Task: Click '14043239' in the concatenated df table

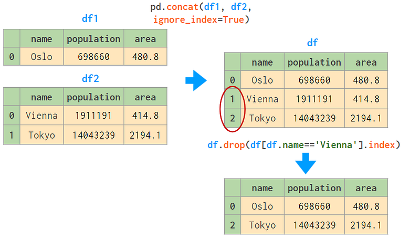Action: pyautogui.click(x=314, y=118)
